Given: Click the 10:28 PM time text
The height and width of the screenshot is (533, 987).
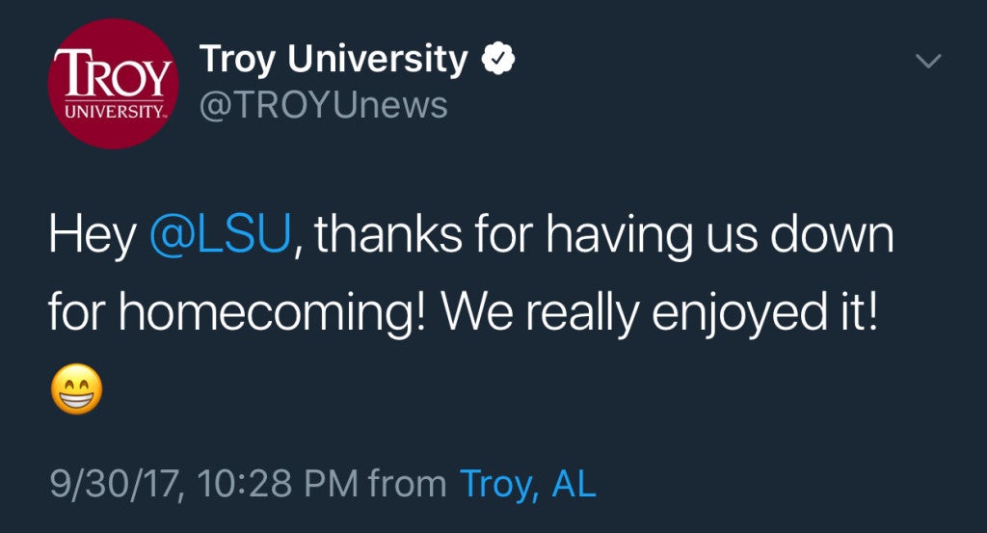Looking at the screenshot, I should tap(278, 484).
